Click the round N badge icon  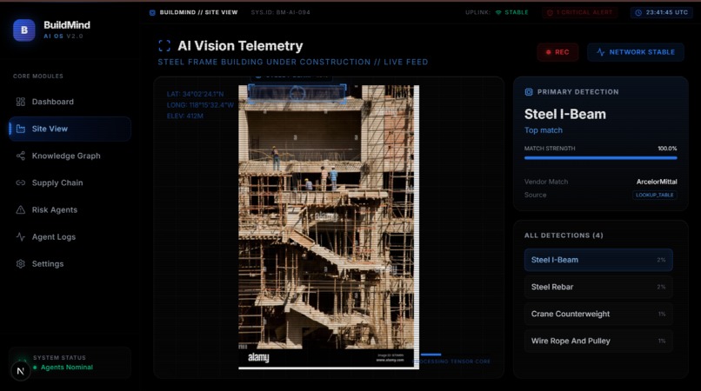pyautogui.click(x=20, y=371)
